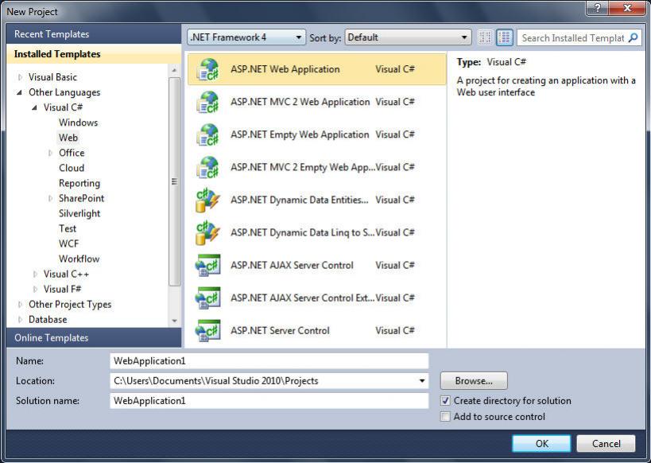Select Windows under Visual C#
651x463 pixels.
click(79, 123)
